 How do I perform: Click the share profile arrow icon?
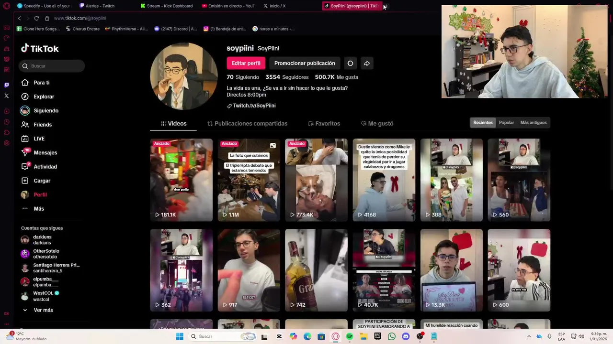point(367,63)
